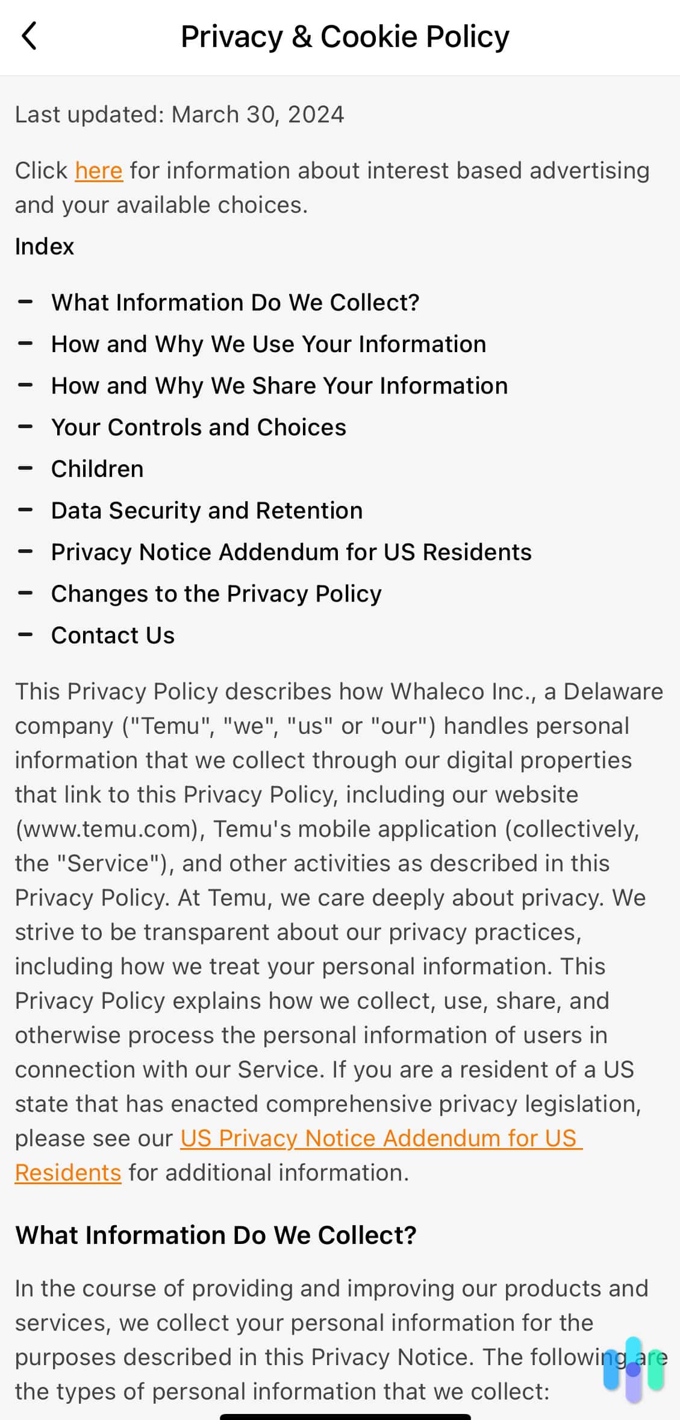Tap the "Index" heading
680x1420 pixels.
44,246
